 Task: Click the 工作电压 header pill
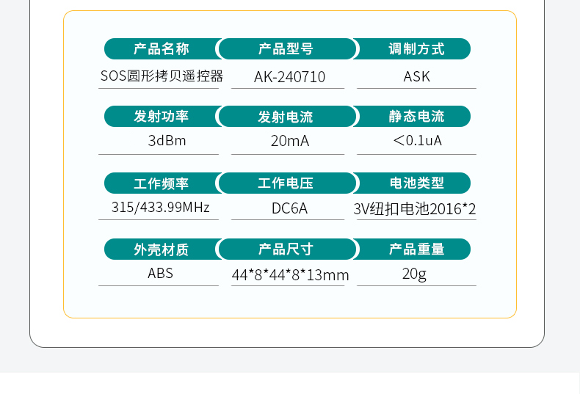(x=287, y=183)
